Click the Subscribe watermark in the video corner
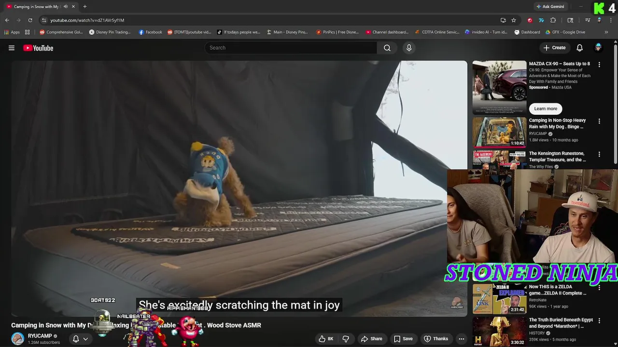 pyautogui.click(x=457, y=304)
